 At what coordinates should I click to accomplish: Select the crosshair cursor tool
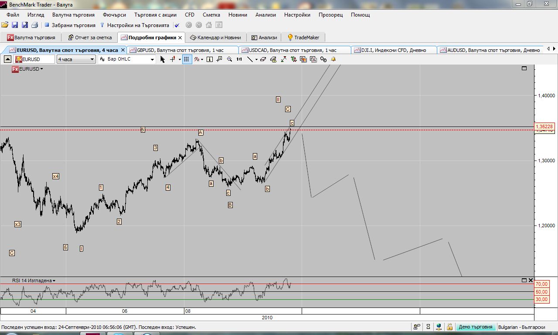click(x=173, y=59)
